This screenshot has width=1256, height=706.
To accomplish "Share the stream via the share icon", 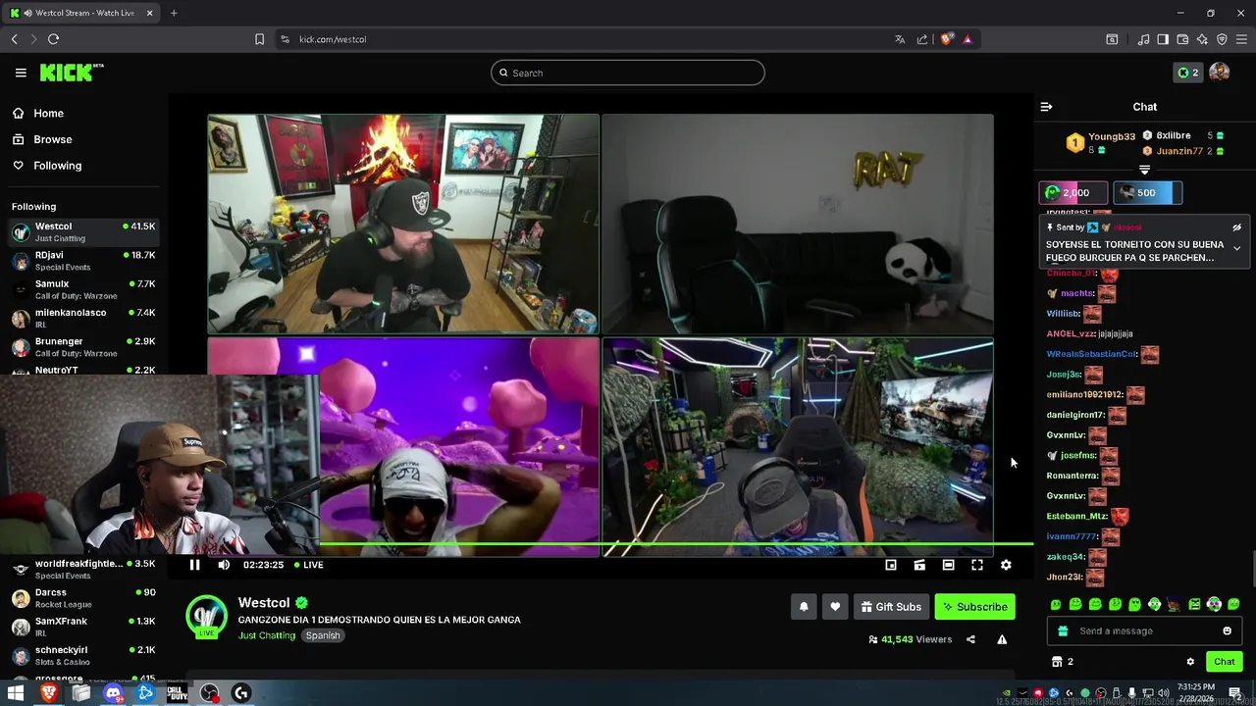I will [970, 639].
